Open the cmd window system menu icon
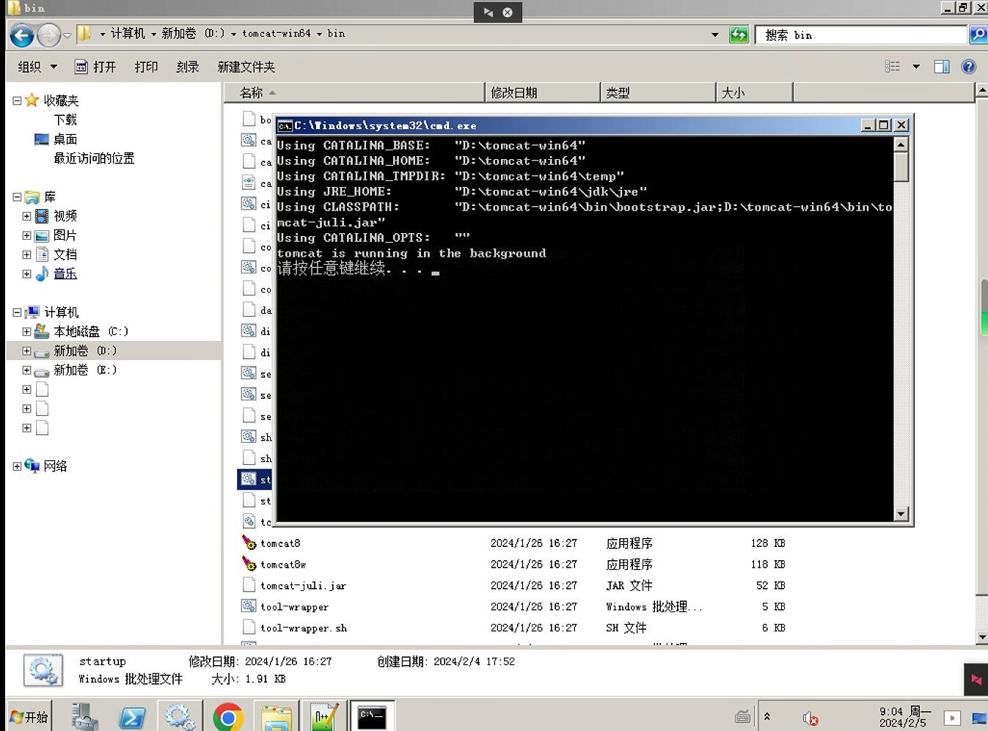 pyautogui.click(x=285, y=125)
